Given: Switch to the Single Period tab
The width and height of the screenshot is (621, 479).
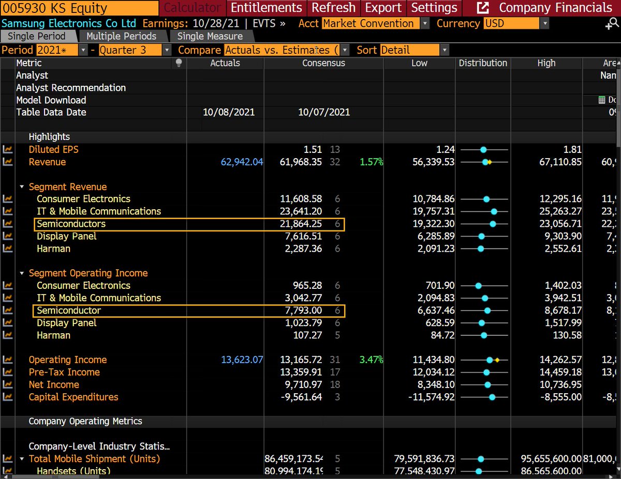Looking at the screenshot, I should [x=37, y=36].
